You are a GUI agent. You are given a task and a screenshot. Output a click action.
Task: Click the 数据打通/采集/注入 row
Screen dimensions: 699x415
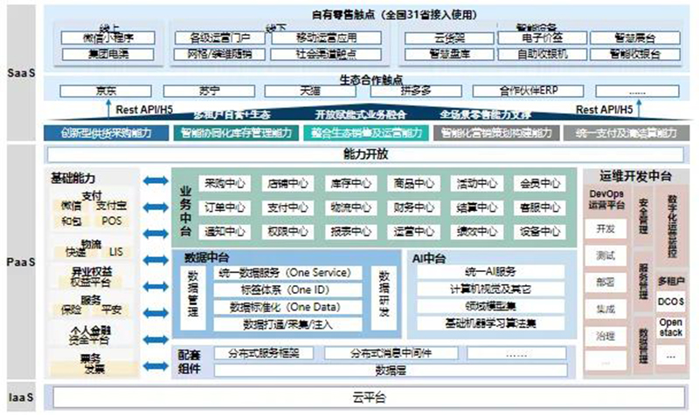pos(287,324)
